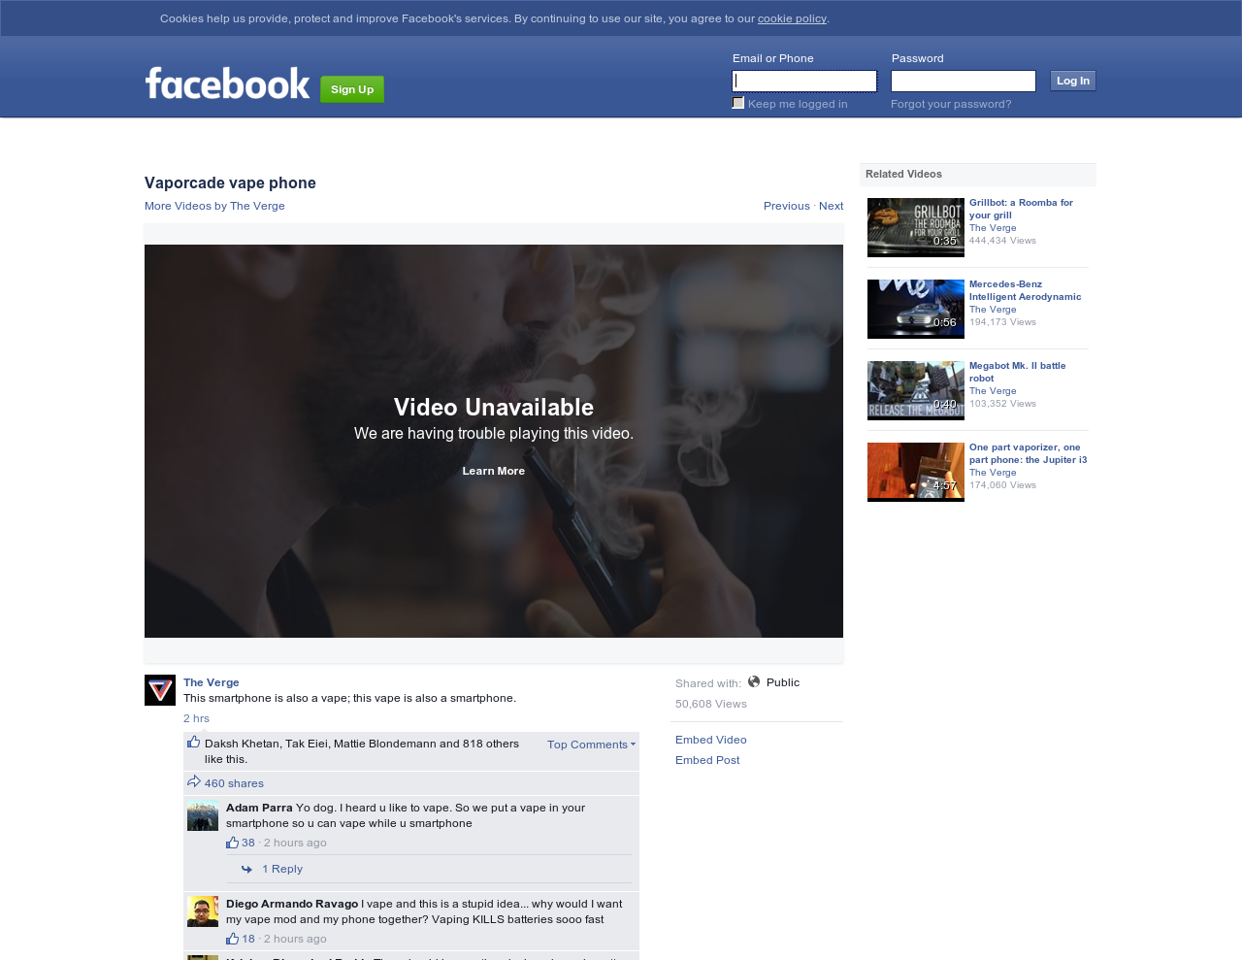Click The Verge under the Grillbot video

(x=993, y=228)
